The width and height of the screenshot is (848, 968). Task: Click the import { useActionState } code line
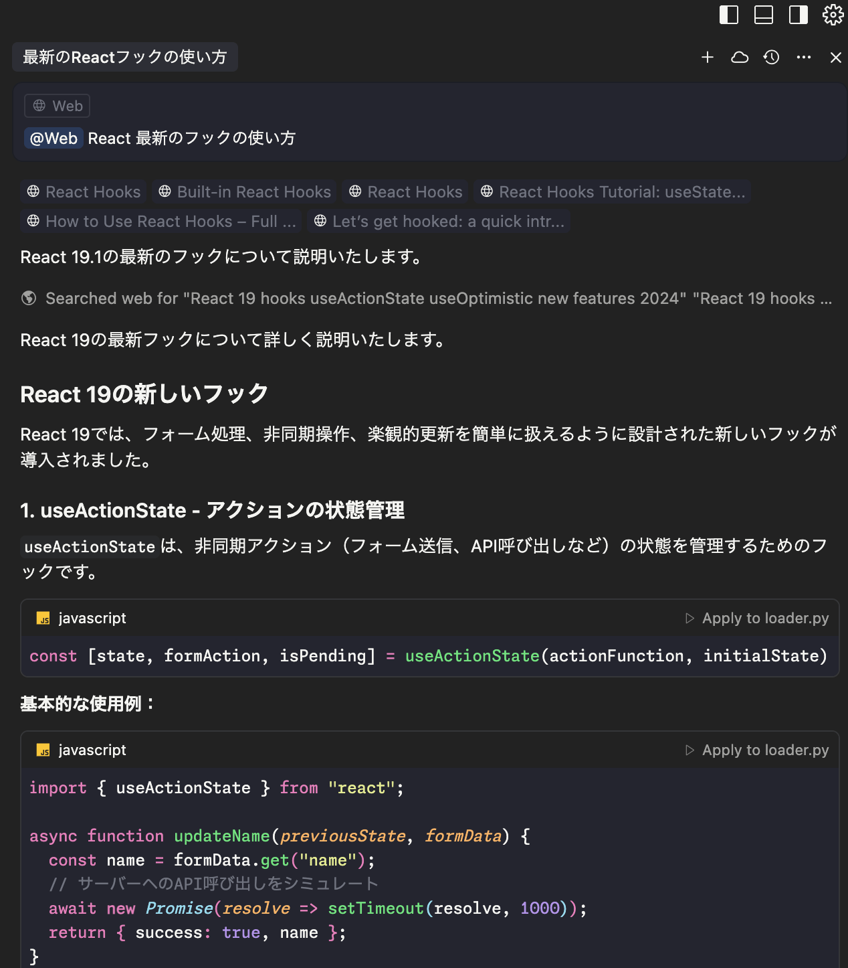pyautogui.click(x=217, y=788)
